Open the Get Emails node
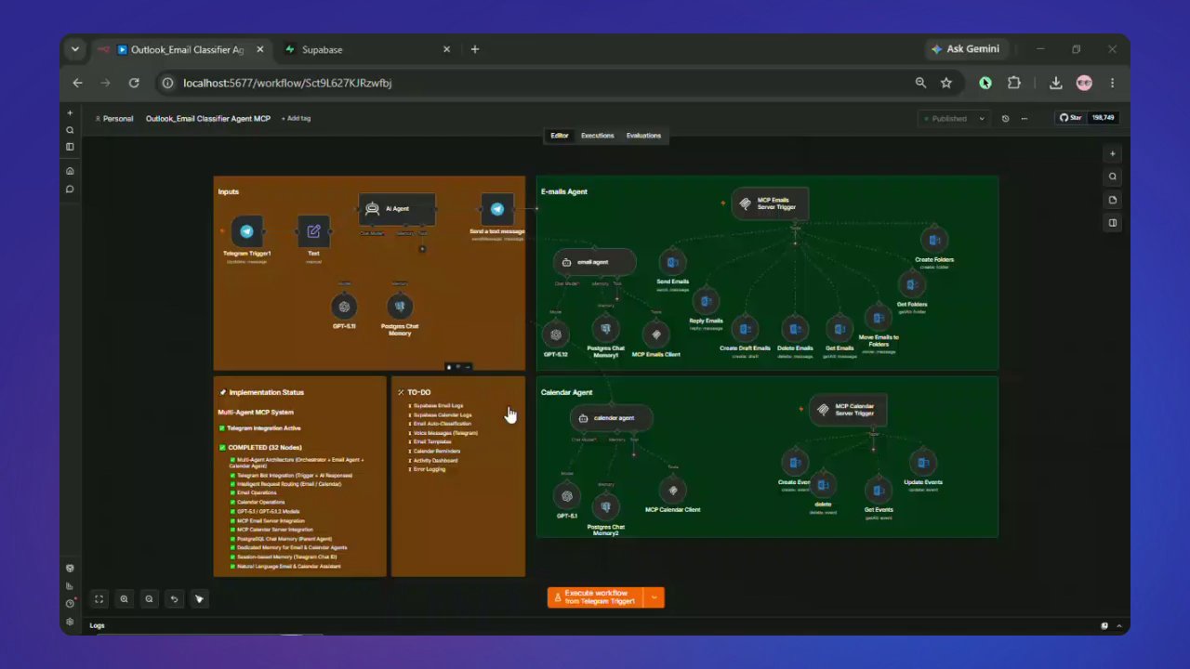1190x669 pixels. coord(839,328)
